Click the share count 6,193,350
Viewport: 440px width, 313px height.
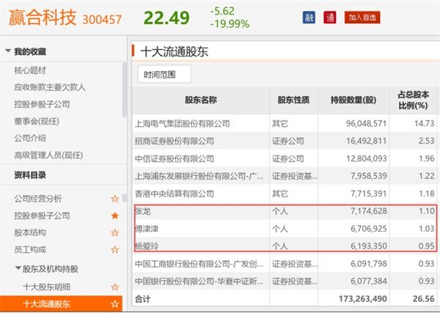tap(369, 246)
